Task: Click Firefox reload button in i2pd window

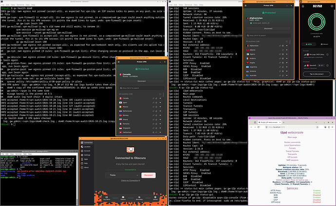Action: [x=259, y=127]
